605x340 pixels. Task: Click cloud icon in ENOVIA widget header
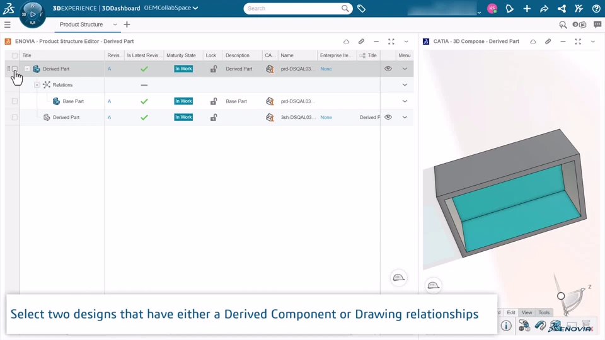[346, 42]
